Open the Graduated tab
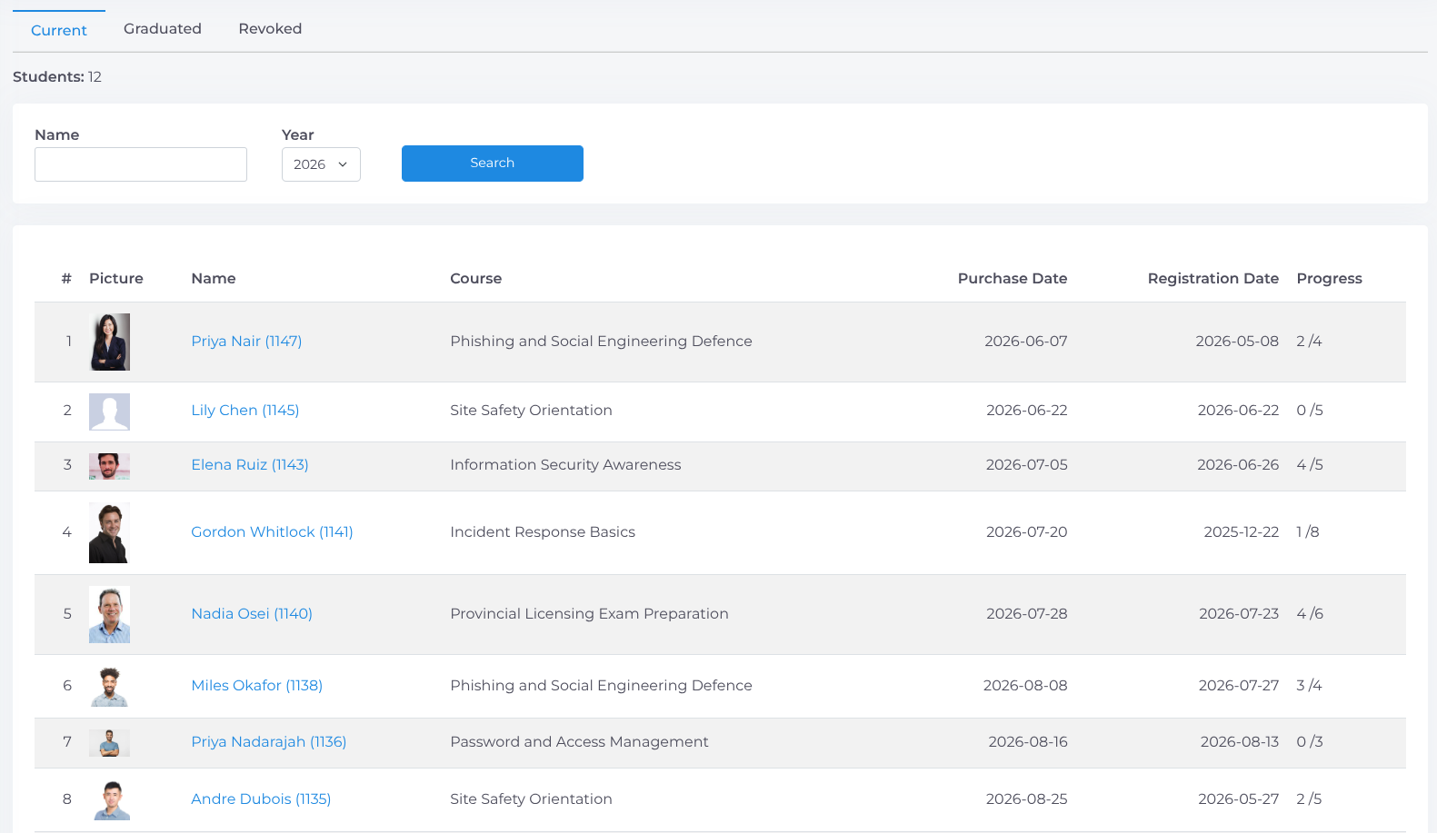Image resolution: width=1437 pixels, height=833 pixels. (163, 29)
